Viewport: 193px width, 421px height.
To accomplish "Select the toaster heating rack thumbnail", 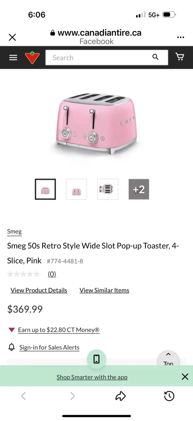I will coord(108,189).
